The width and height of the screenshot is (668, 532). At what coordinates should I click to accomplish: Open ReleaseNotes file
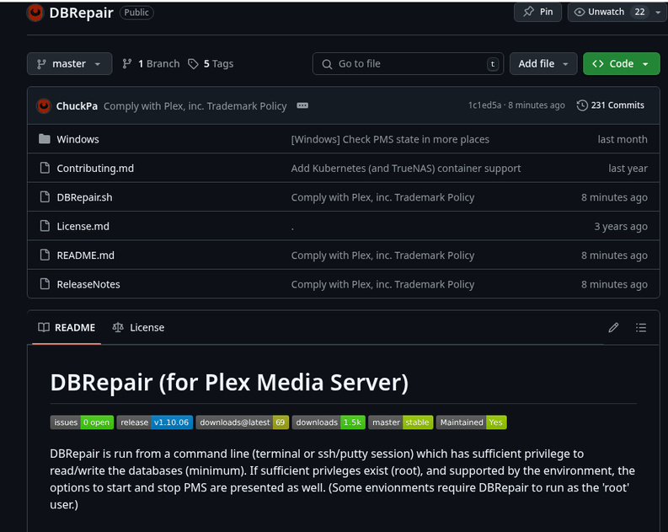88,284
